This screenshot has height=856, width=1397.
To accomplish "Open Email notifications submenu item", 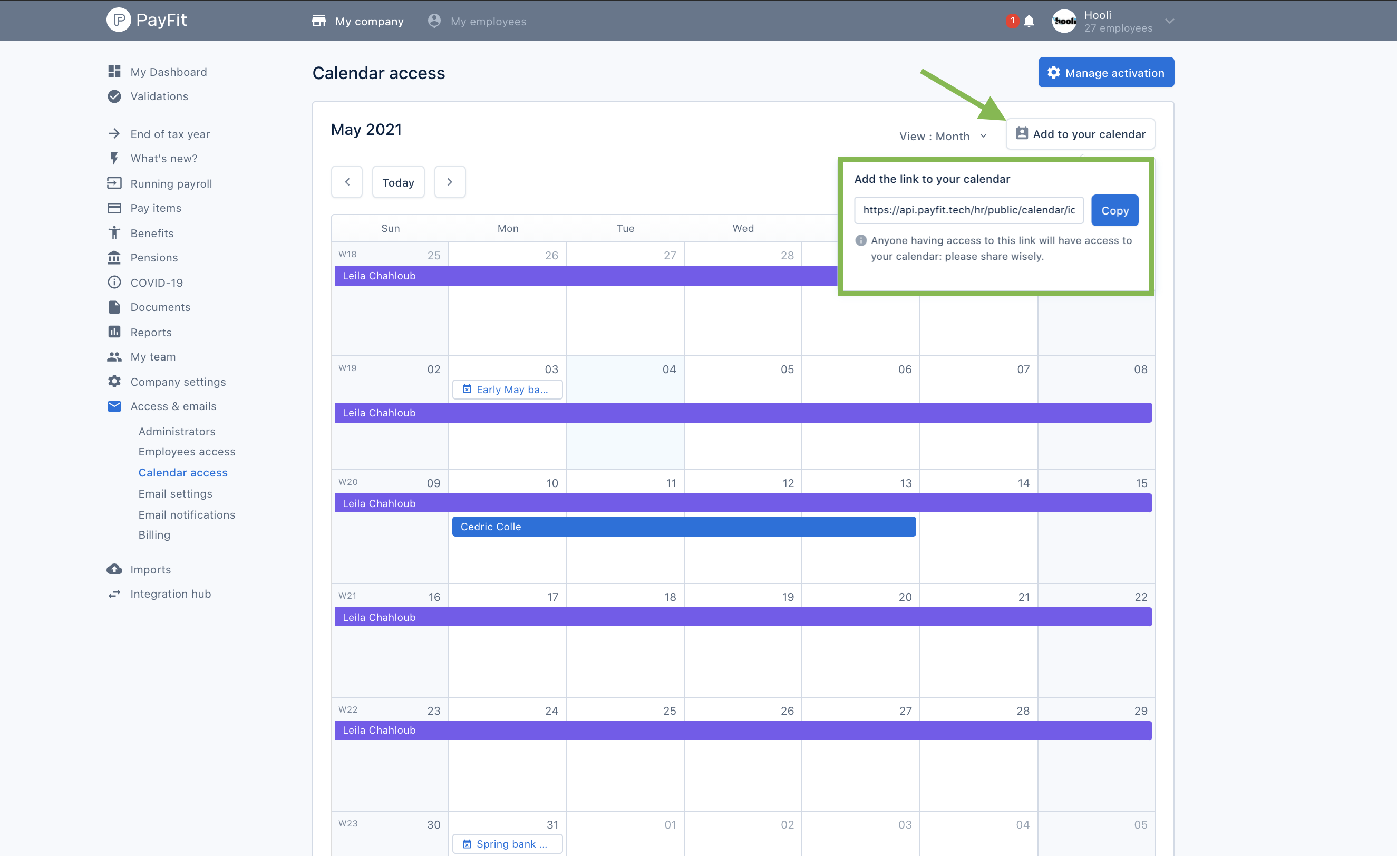I will [x=187, y=515].
